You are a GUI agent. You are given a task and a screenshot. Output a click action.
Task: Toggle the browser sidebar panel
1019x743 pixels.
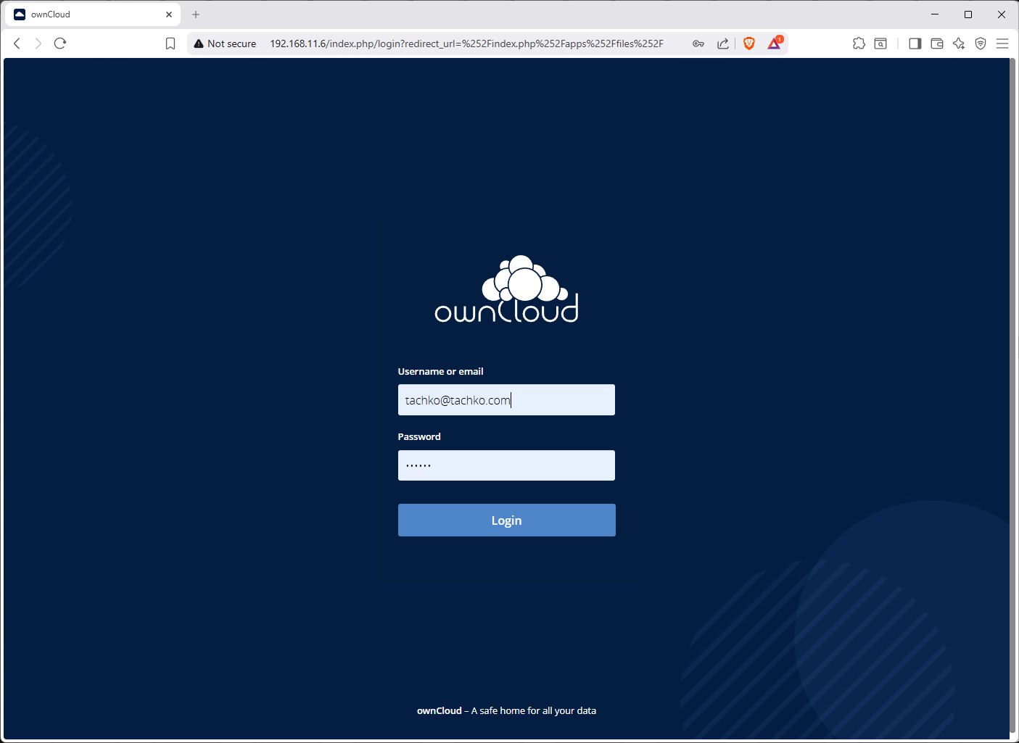[x=915, y=43]
